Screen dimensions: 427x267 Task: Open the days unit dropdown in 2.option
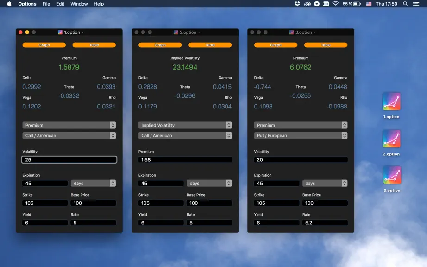(x=209, y=184)
